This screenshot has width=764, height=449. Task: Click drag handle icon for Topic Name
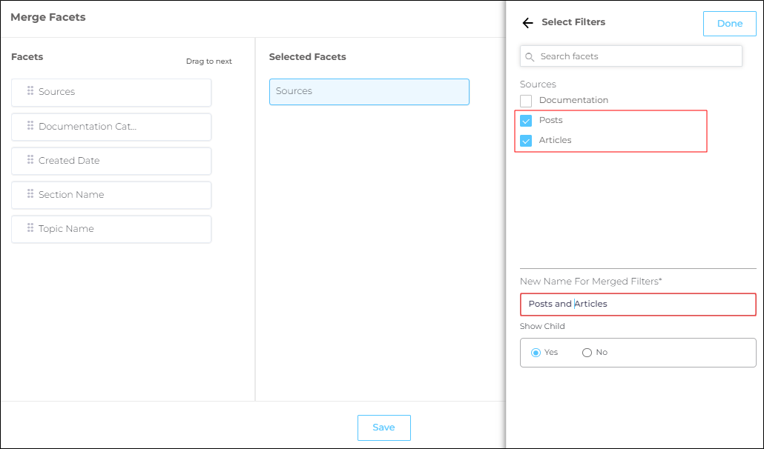tap(30, 228)
